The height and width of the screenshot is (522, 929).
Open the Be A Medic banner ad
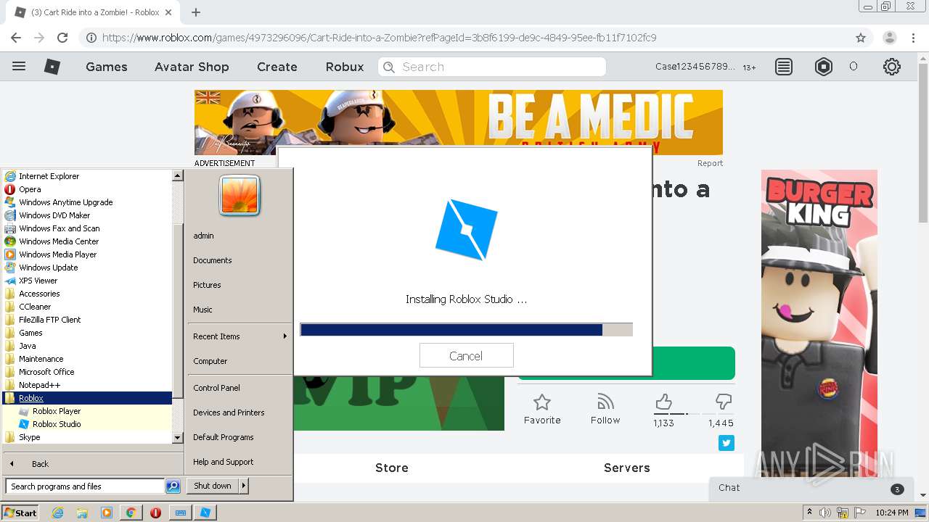pos(458,123)
